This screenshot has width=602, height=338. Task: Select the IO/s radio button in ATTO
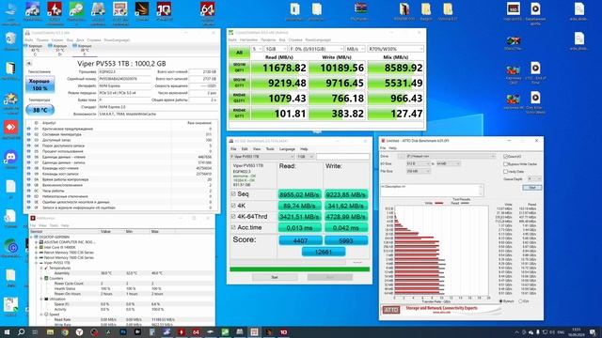(520, 301)
